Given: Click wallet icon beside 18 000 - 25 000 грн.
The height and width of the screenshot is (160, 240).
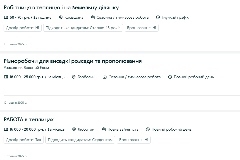Looking at the screenshot, I should [6, 77].
